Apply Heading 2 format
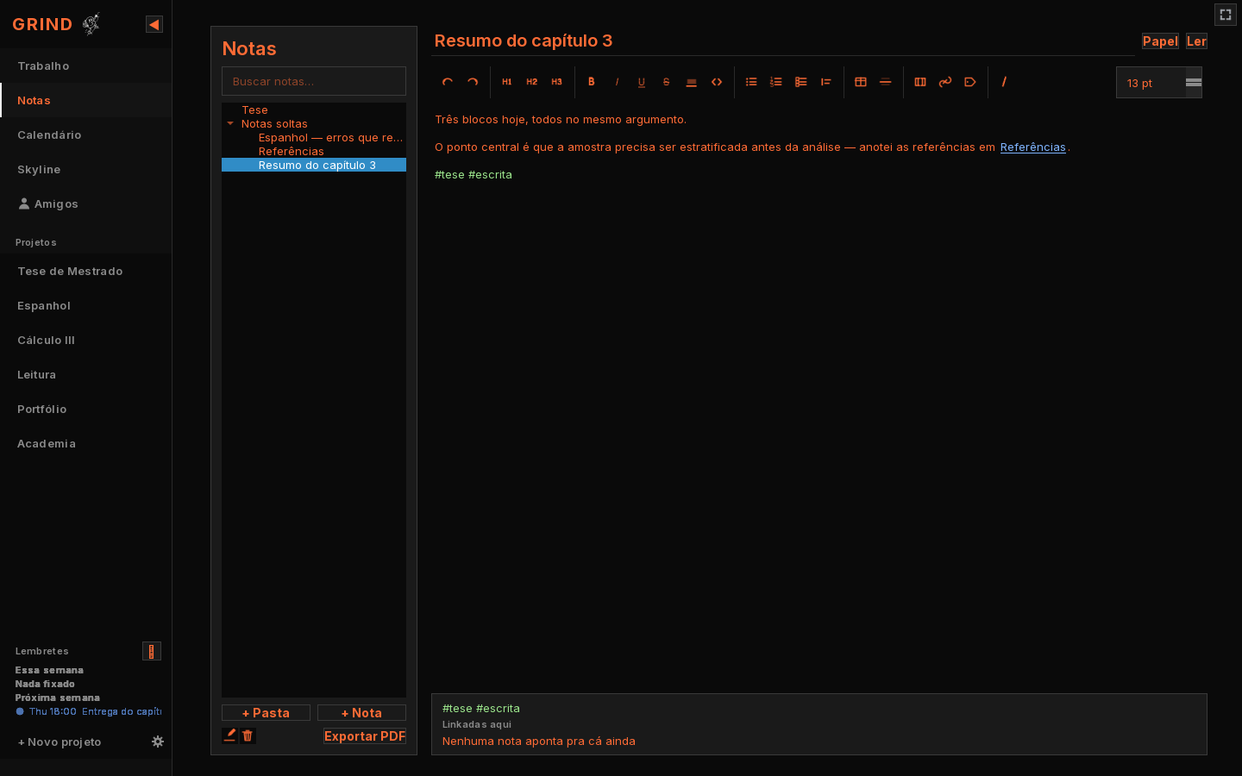This screenshot has height=776, width=1242. 532,82
